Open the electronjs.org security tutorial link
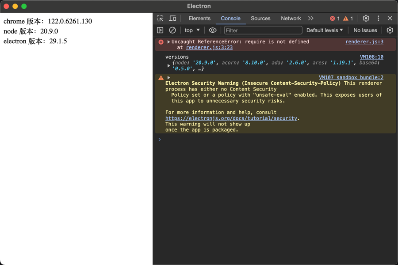This screenshot has height=265, width=398. coord(231,118)
